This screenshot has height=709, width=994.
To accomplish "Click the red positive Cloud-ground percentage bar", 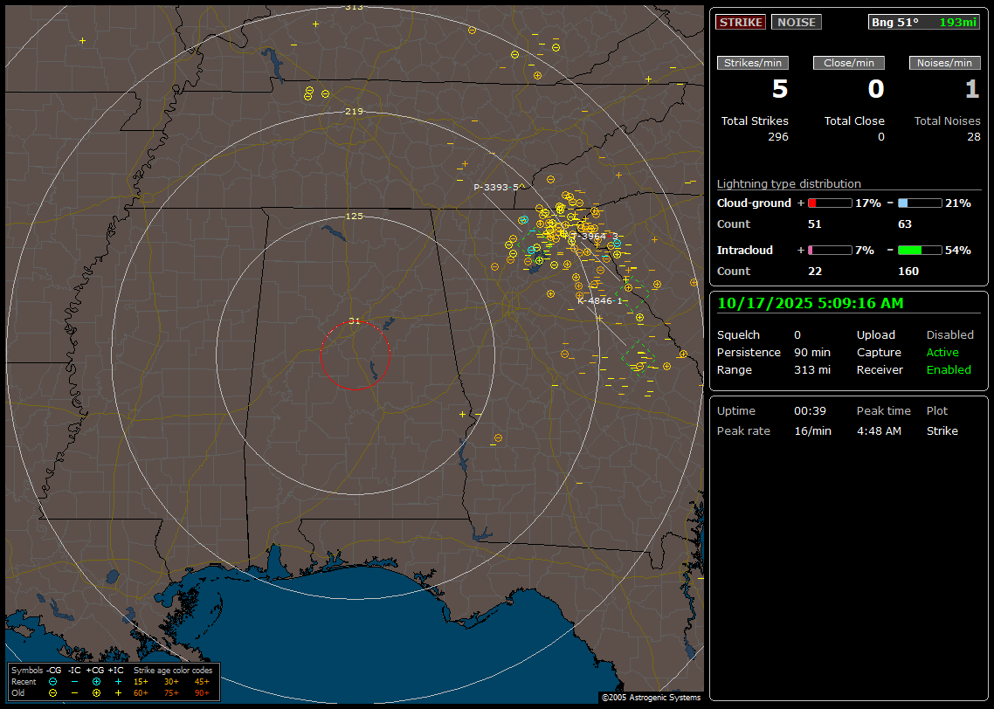I will pos(829,203).
